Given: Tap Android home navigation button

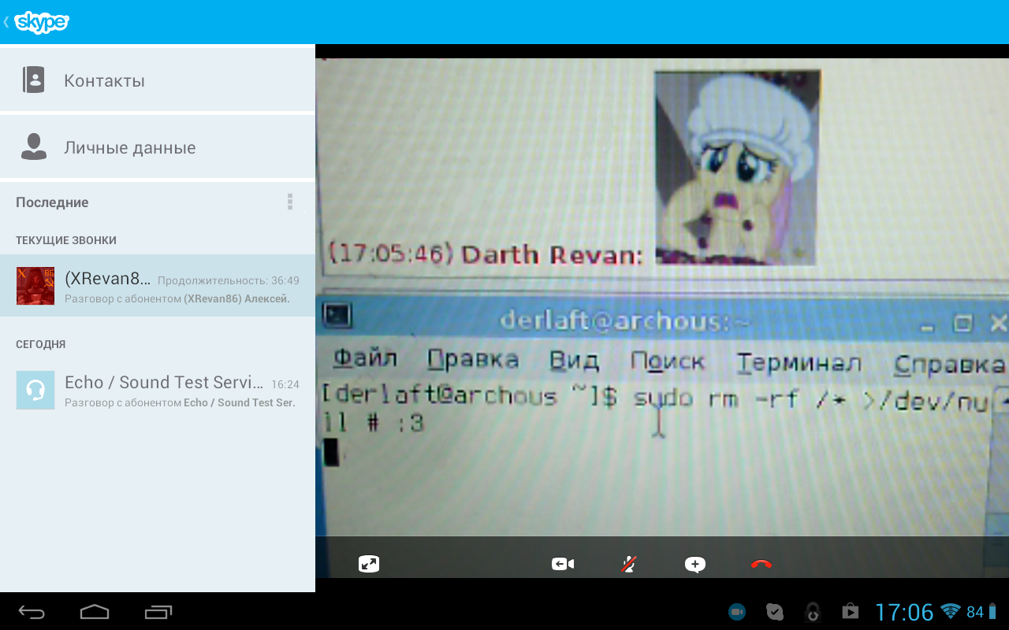Looking at the screenshot, I should click(95, 612).
